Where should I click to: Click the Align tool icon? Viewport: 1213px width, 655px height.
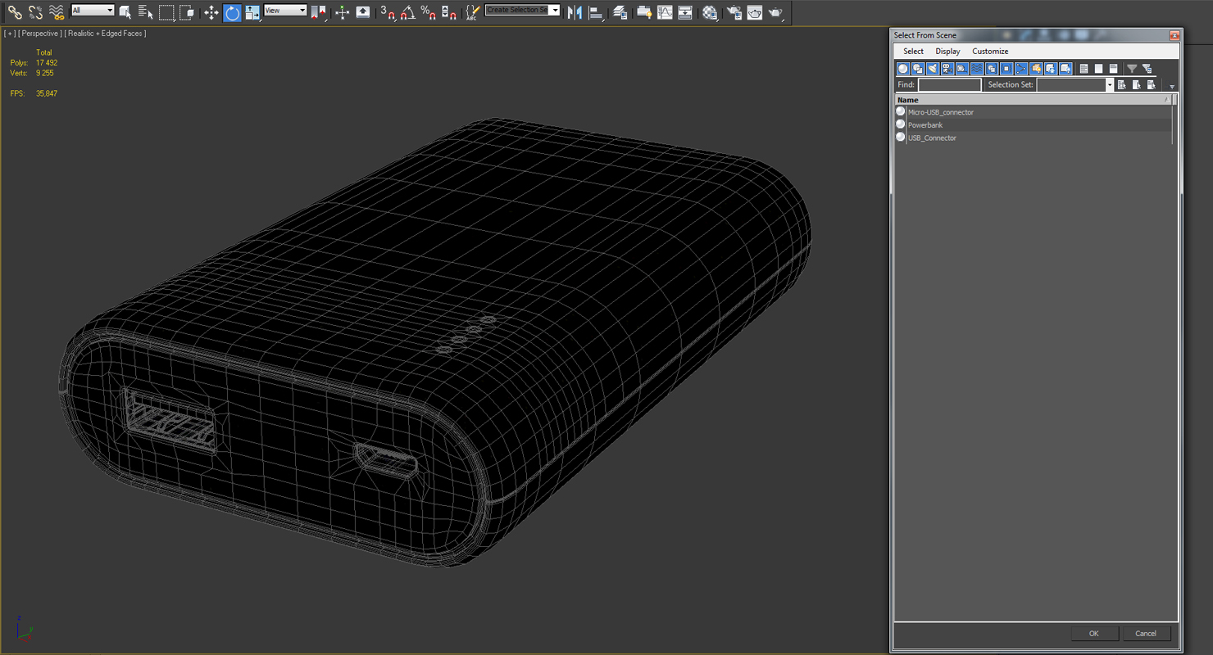click(595, 12)
